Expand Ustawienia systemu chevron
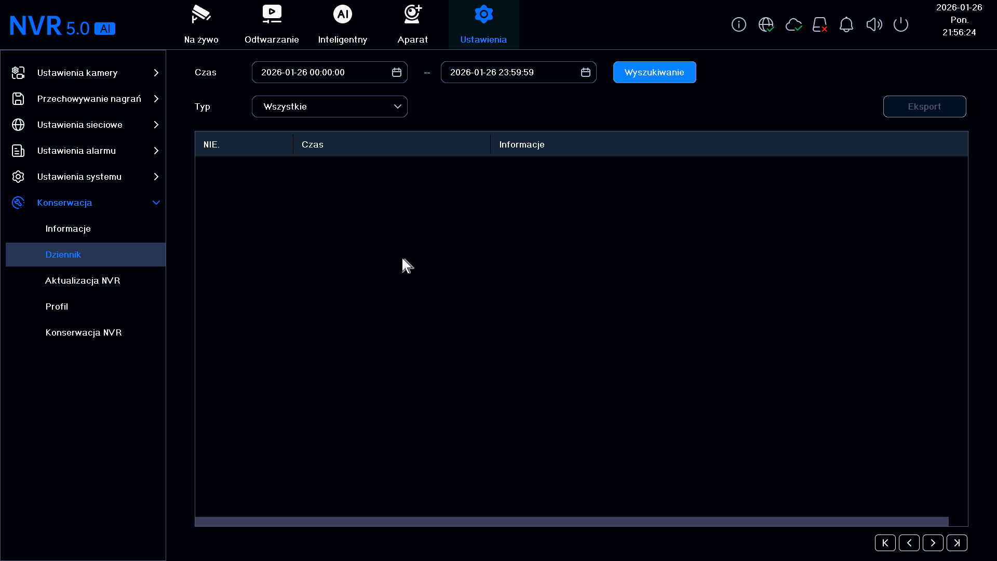The height and width of the screenshot is (561, 997). pyautogui.click(x=156, y=177)
